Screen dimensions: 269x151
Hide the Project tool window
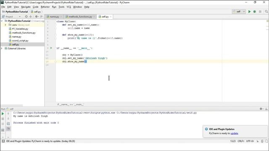(42, 17)
